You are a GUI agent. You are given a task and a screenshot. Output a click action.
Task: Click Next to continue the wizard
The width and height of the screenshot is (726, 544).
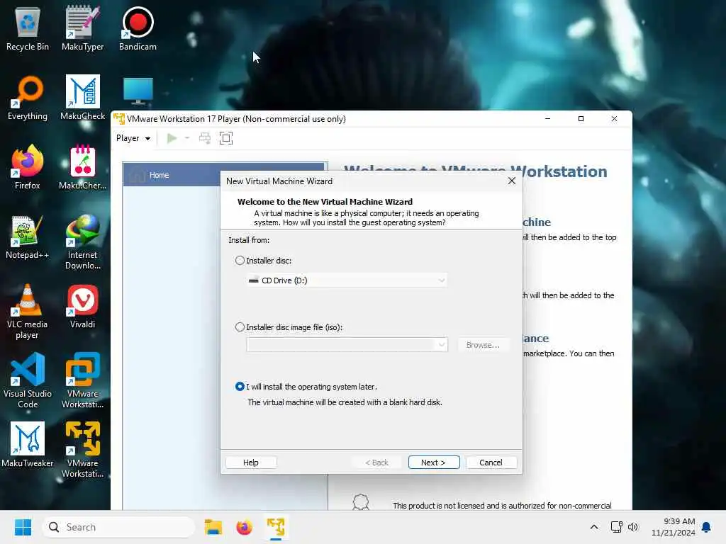click(434, 463)
